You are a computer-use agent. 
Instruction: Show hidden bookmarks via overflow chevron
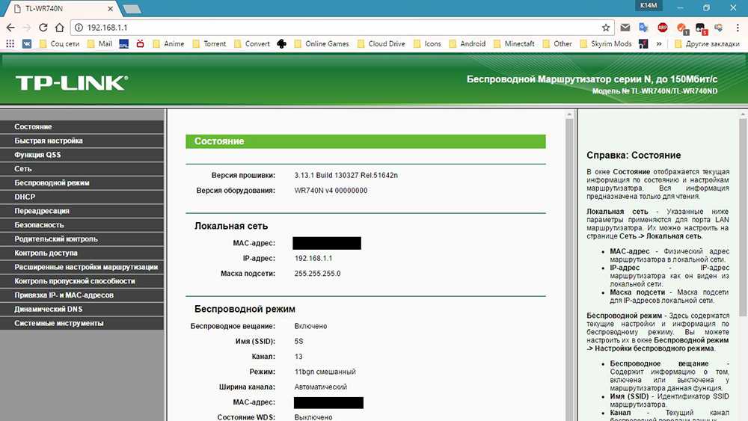(659, 44)
